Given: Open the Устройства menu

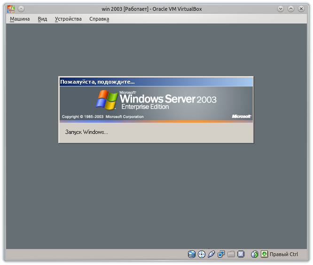Looking at the screenshot, I should (x=68, y=19).
